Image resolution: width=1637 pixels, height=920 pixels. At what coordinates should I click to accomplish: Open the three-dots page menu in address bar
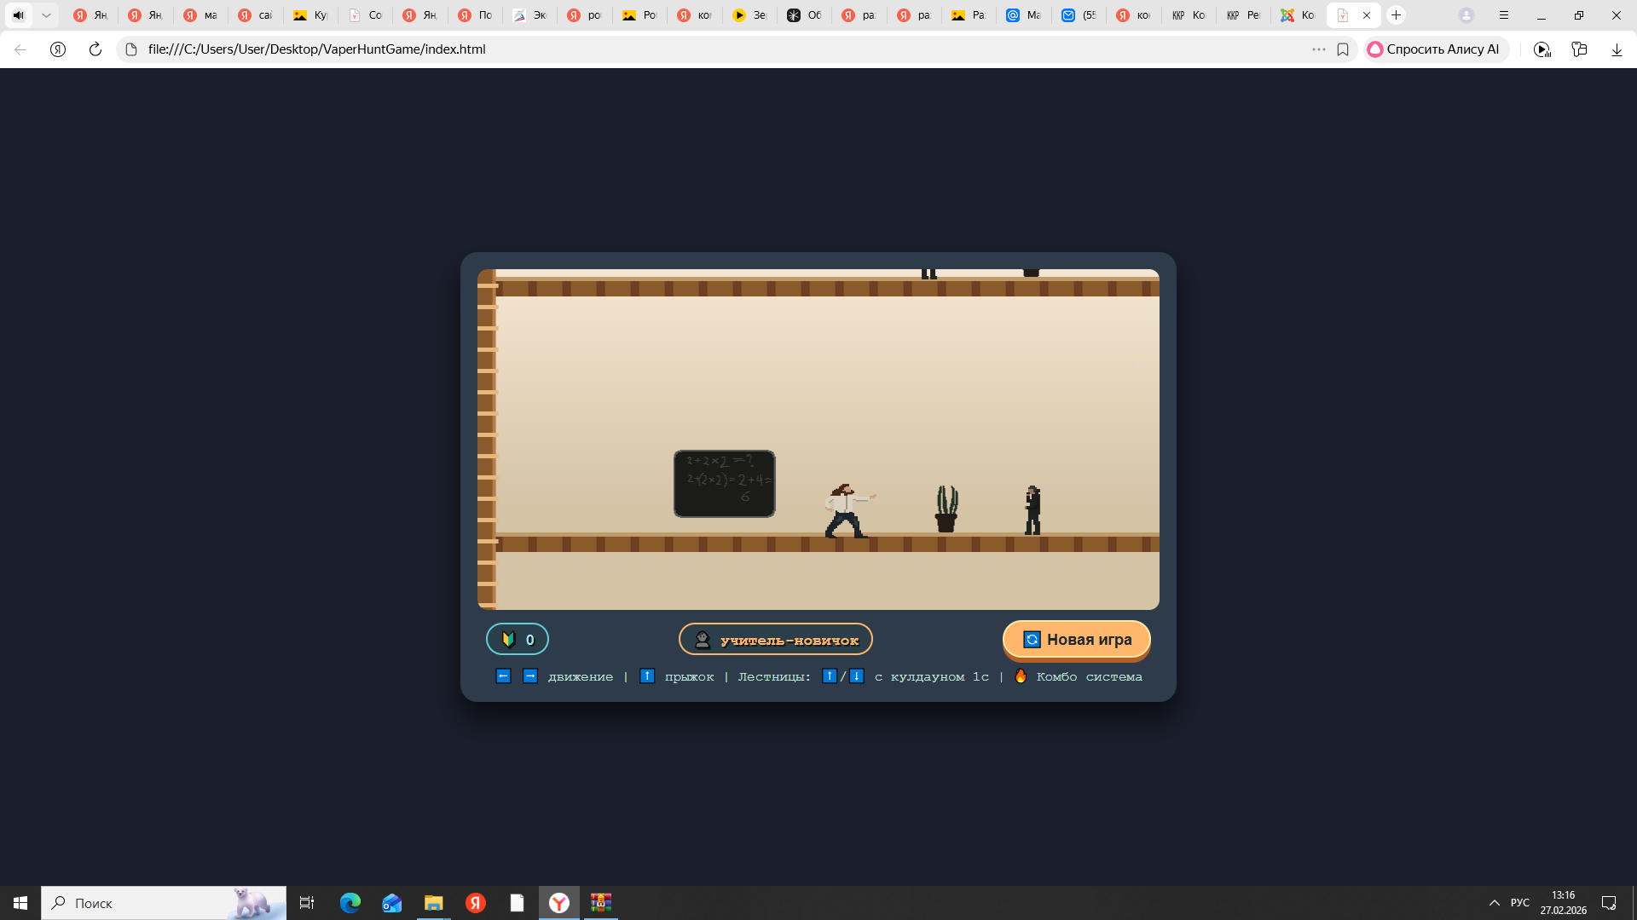(1318, 49)
